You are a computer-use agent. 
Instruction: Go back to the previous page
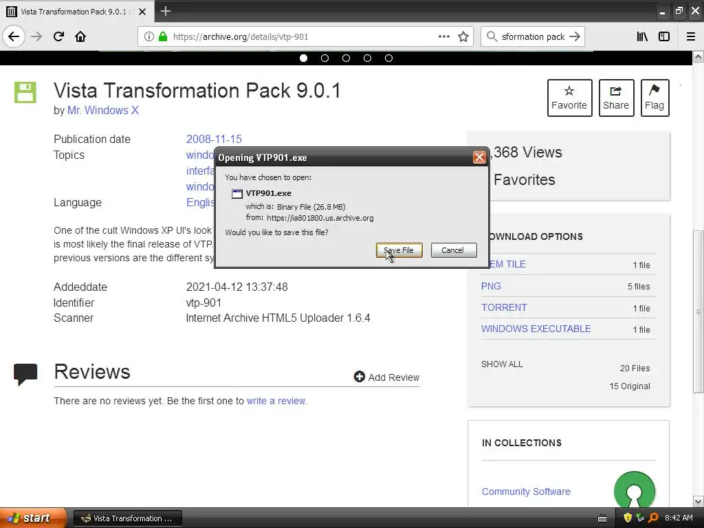[x=14, y=36]
